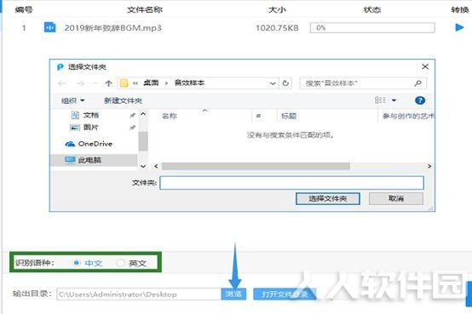
Task: Click the audio file icon for 2019新年致辞BGM.mp3
Action: coord(49,28)
